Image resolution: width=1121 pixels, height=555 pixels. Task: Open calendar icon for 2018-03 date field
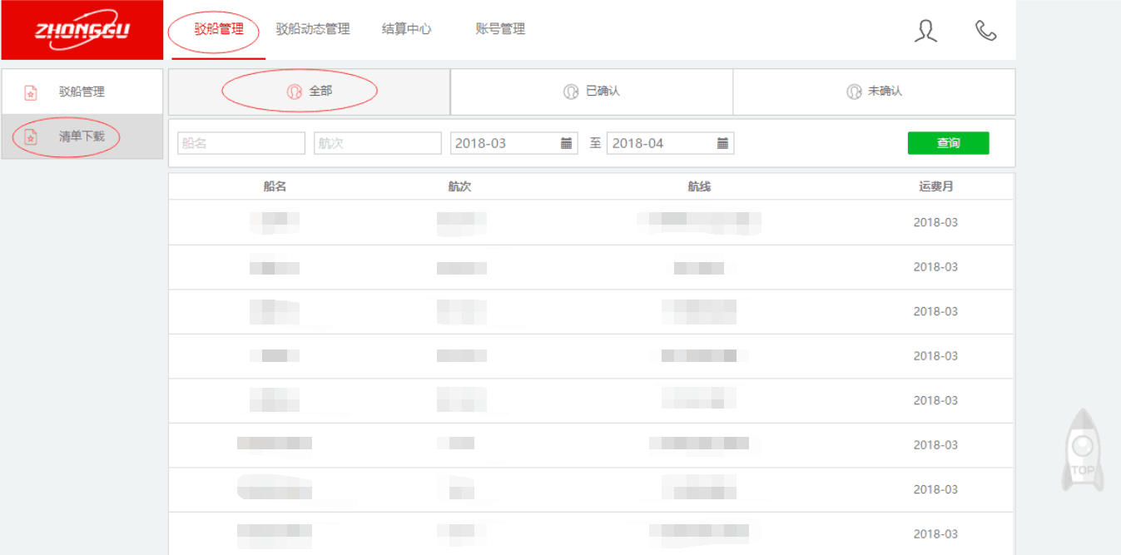(x=567, y=143)
